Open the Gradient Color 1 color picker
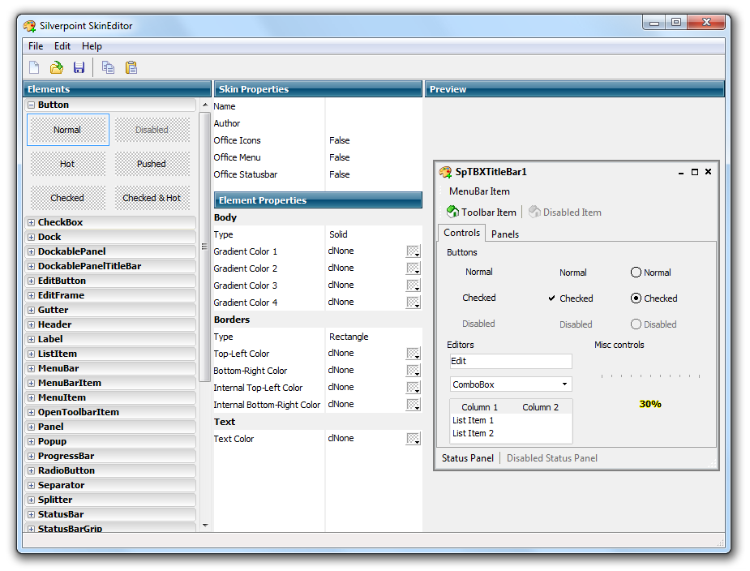The height and width of the screenshot is (571, 750). 414,251
